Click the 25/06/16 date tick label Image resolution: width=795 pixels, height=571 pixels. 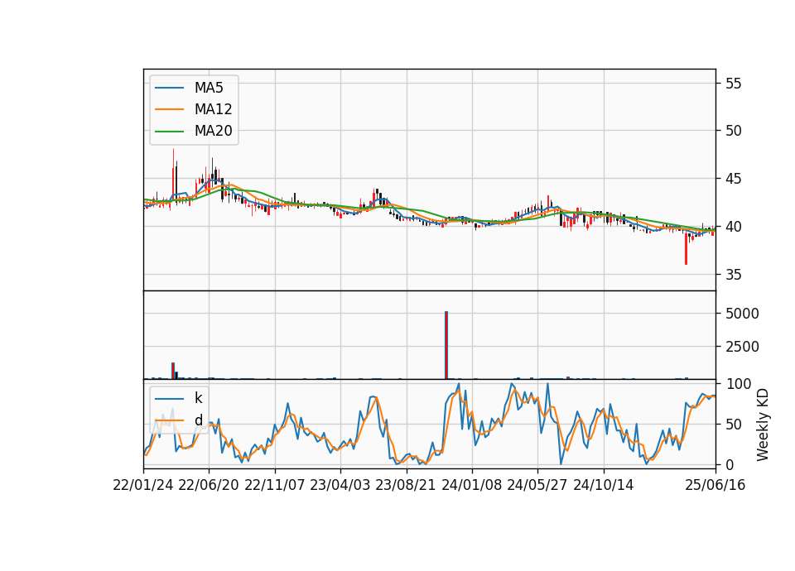click(715, 485)
